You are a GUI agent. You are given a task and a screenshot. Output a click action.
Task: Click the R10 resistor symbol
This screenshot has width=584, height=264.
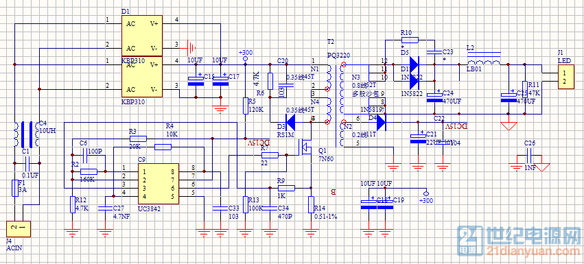pyautogui.click(x=410, y=40)
